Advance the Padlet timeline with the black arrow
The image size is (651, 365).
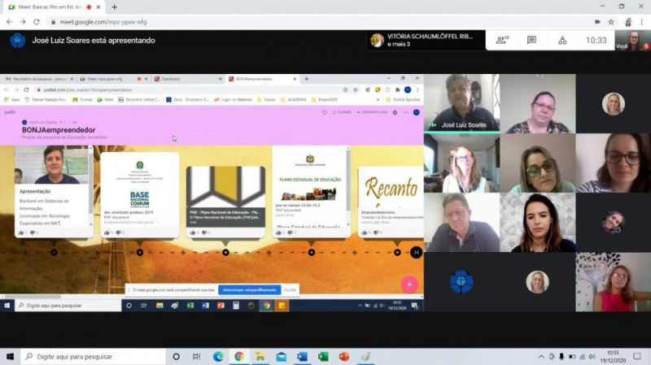point(416,252)
